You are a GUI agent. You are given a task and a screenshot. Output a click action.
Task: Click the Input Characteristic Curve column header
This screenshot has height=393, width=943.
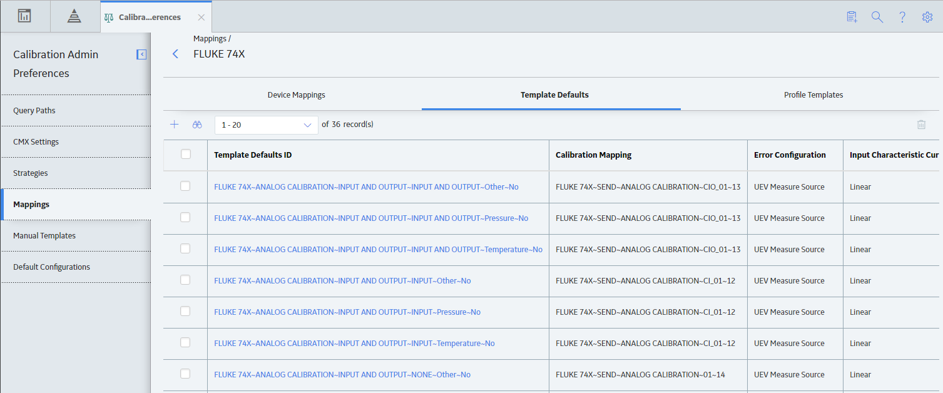[894, 155]
